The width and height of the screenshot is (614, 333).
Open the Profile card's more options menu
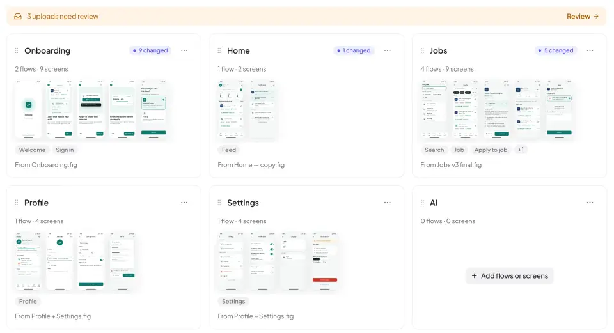(x=184, y=203)
